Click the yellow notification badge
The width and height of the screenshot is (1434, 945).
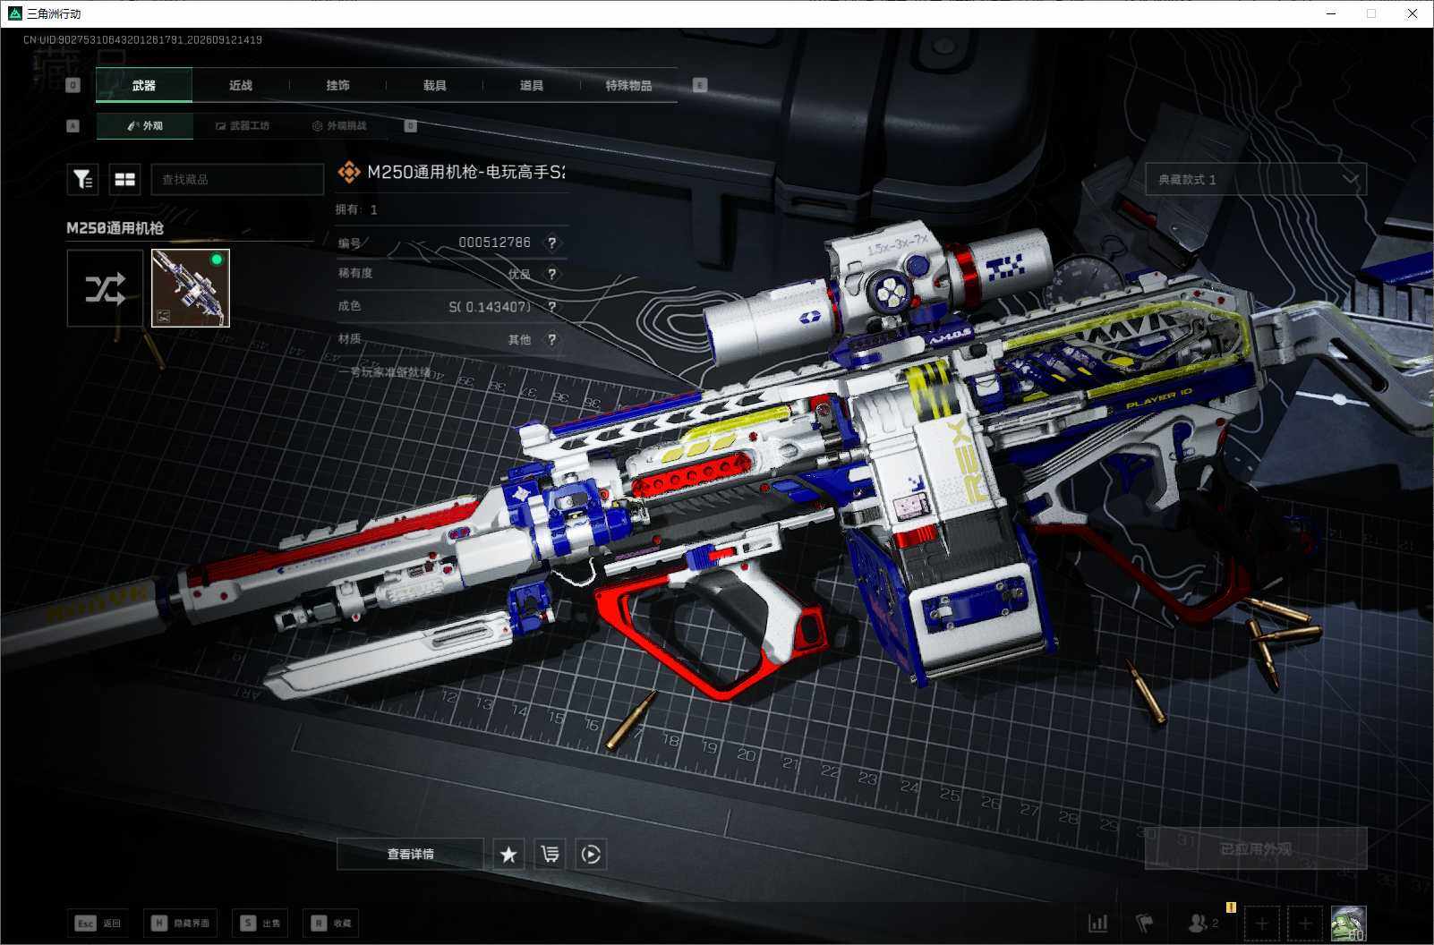(x=1231, y=907)
